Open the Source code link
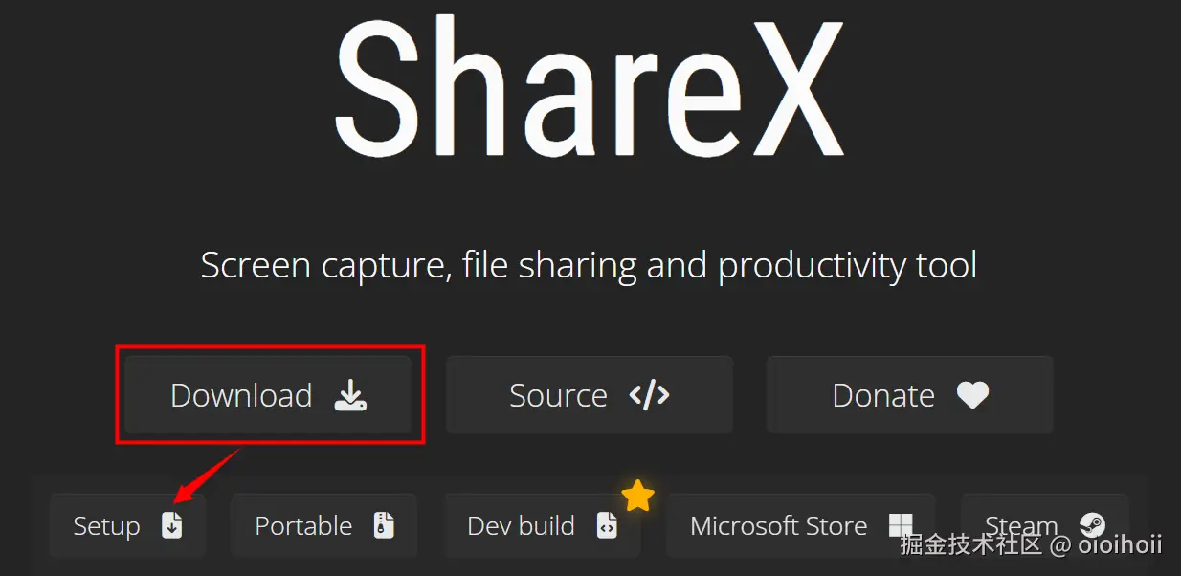This screenshot has width=1181, height=576. coord(589,395)
